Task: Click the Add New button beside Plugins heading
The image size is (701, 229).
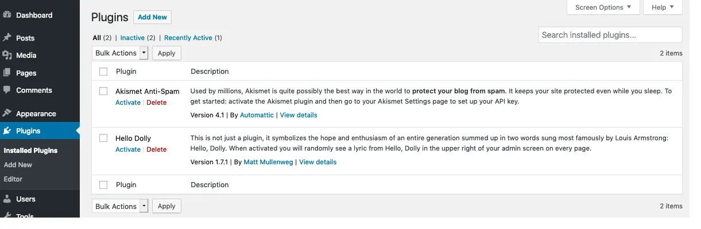Action: [x=152, y=17]
